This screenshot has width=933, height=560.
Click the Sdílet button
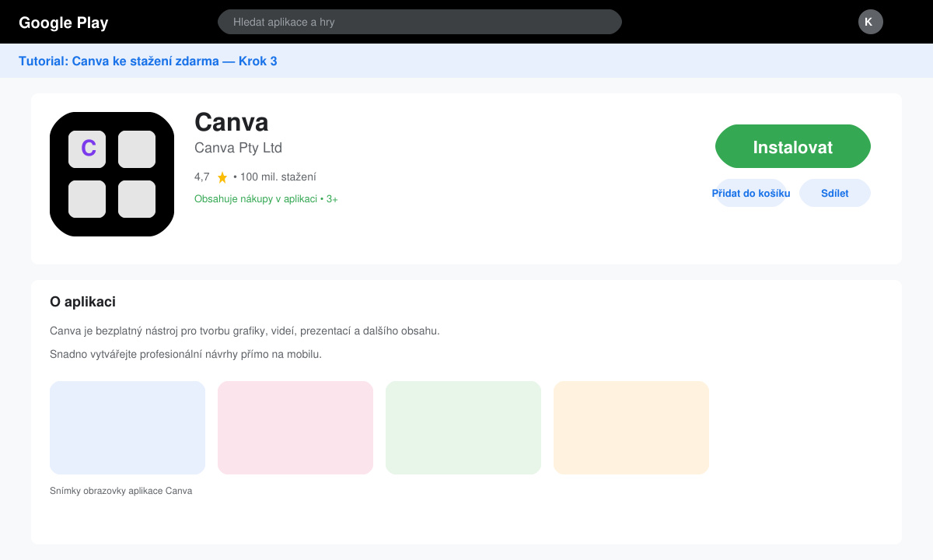coord(835,193)
